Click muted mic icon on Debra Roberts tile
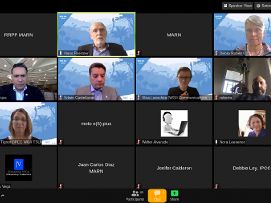 click(x=216, y=53)
